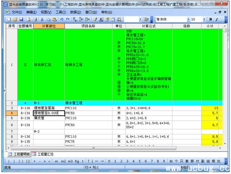Insert unit Kg from bottom toolbar

pos(77,161)
